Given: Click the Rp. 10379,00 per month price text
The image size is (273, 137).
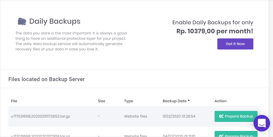Looking at the screenshot, I should point(215,31).
